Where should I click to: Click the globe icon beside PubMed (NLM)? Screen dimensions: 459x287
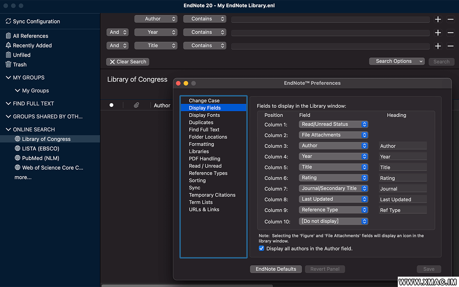[17, 158]
